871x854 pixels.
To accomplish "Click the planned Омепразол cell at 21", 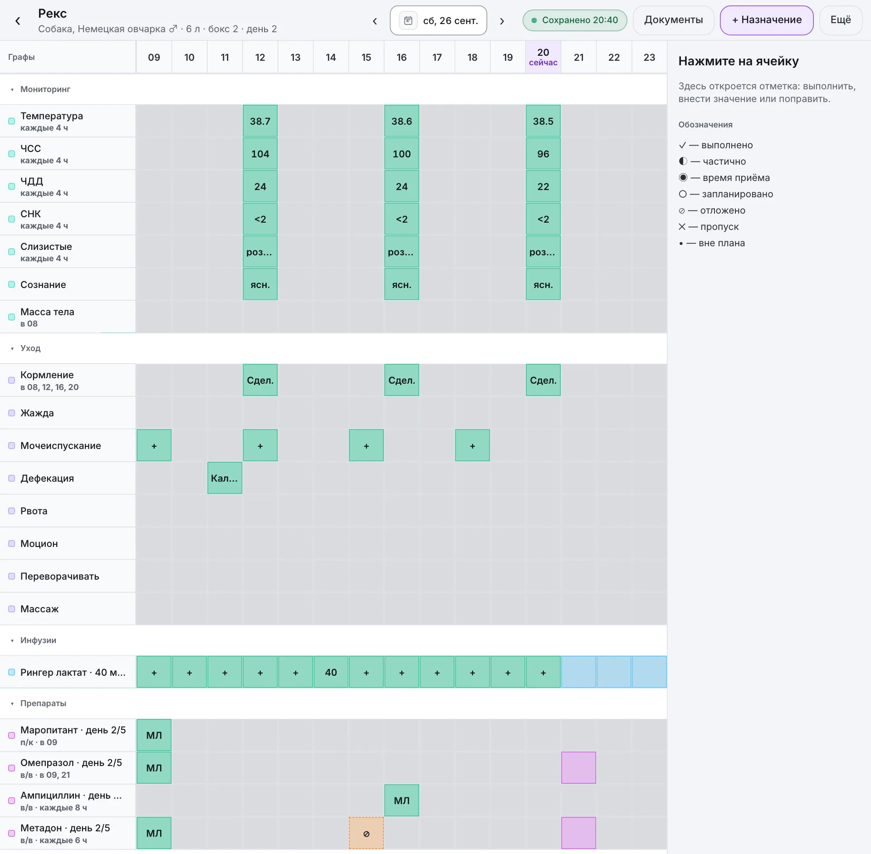I will pyautogui.click(x=578, y=768).
